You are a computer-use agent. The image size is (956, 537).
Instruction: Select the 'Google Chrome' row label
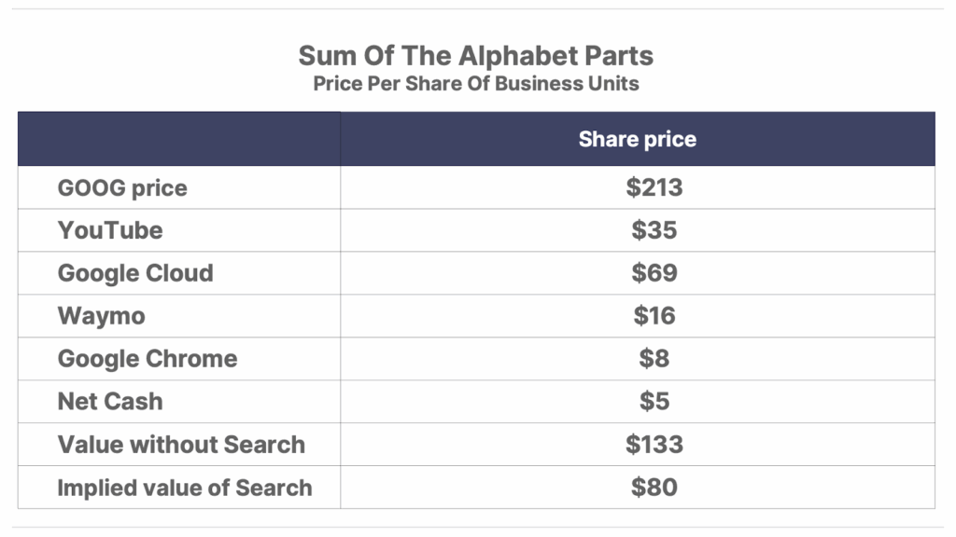click(148, 359)
